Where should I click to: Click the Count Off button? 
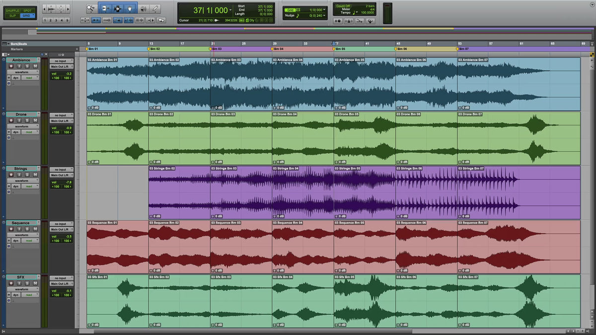(x=344, y=6)
